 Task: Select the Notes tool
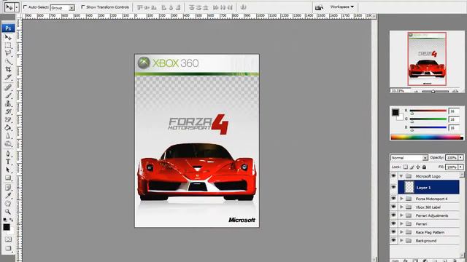coord(8,188)
